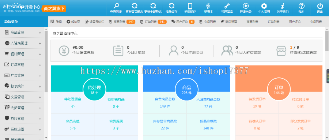The width and height of the screenshot is (329, 140).
Task: Click the VIP icon for 会员管理
Action: click(x=7, y=107)
